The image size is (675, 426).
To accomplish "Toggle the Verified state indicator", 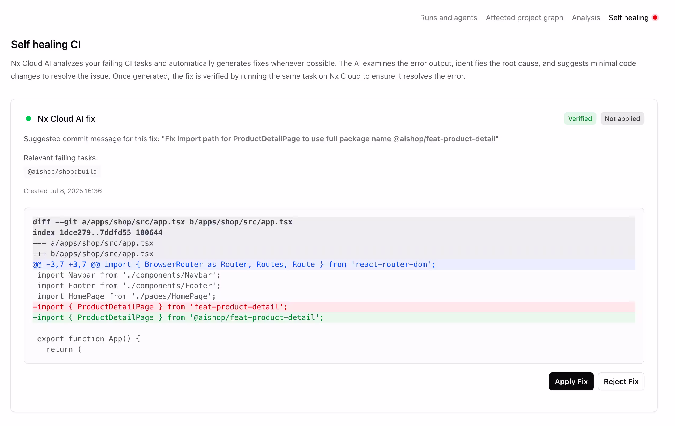I will [x=580, y=118].
